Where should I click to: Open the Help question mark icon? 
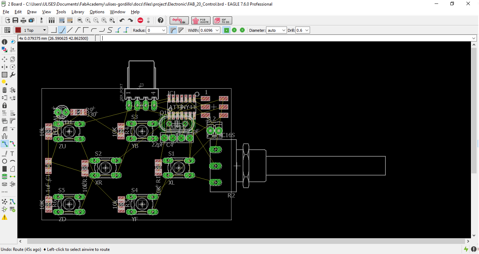pyautogui.click(x=160, y=20)
